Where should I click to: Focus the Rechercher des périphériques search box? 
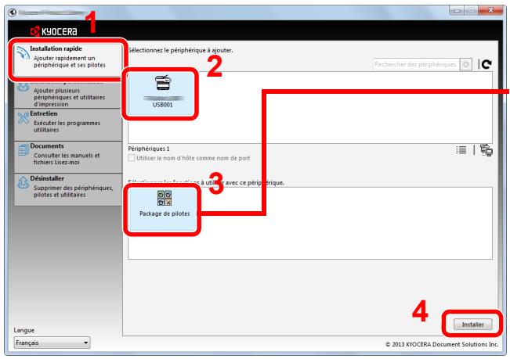(416, 65)
